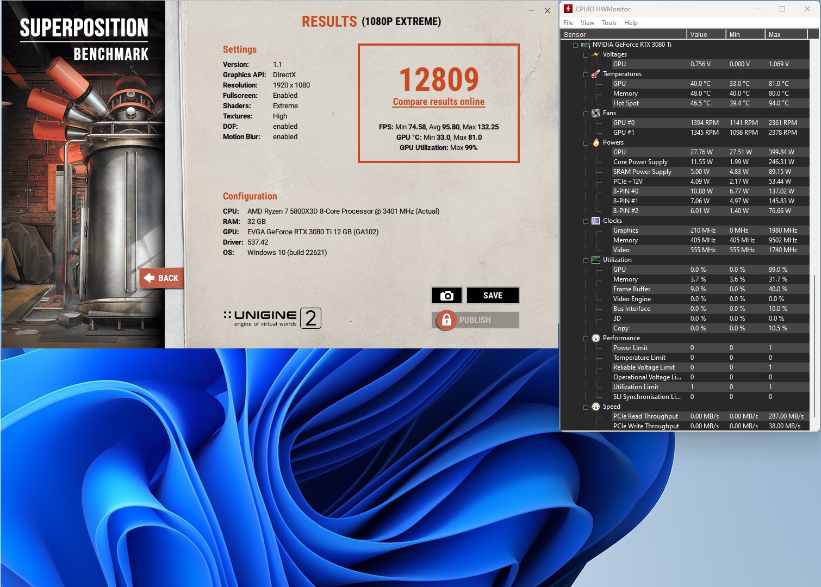The height and width of the screenshot is (587, 821).
Task: Select the Graphics clock row
Action: click(710, 230)
